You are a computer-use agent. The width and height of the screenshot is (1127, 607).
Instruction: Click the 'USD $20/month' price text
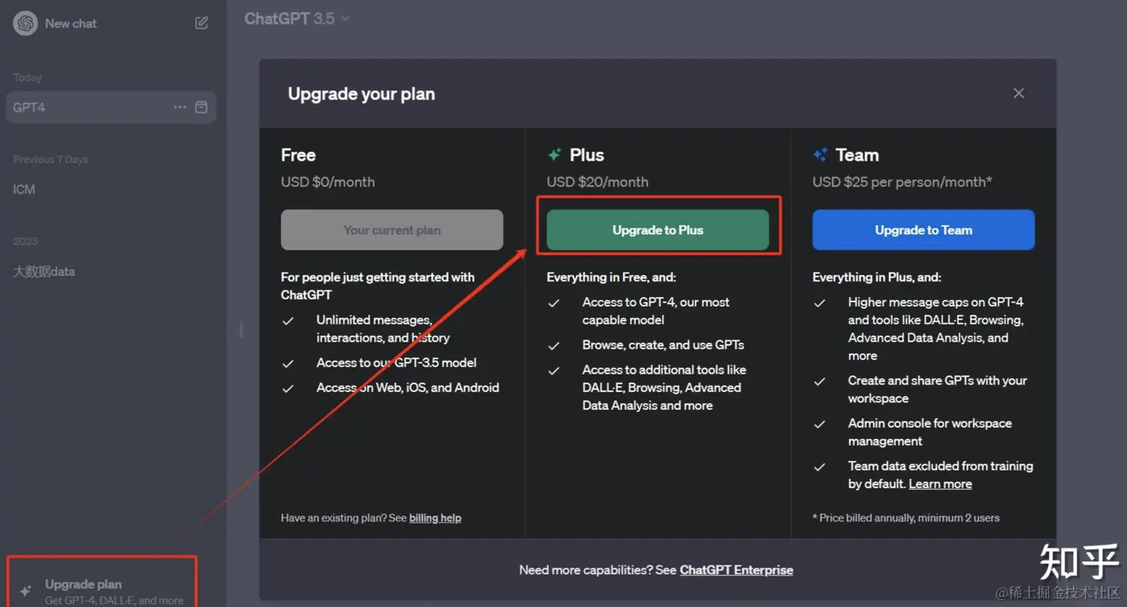pos(597,182)
